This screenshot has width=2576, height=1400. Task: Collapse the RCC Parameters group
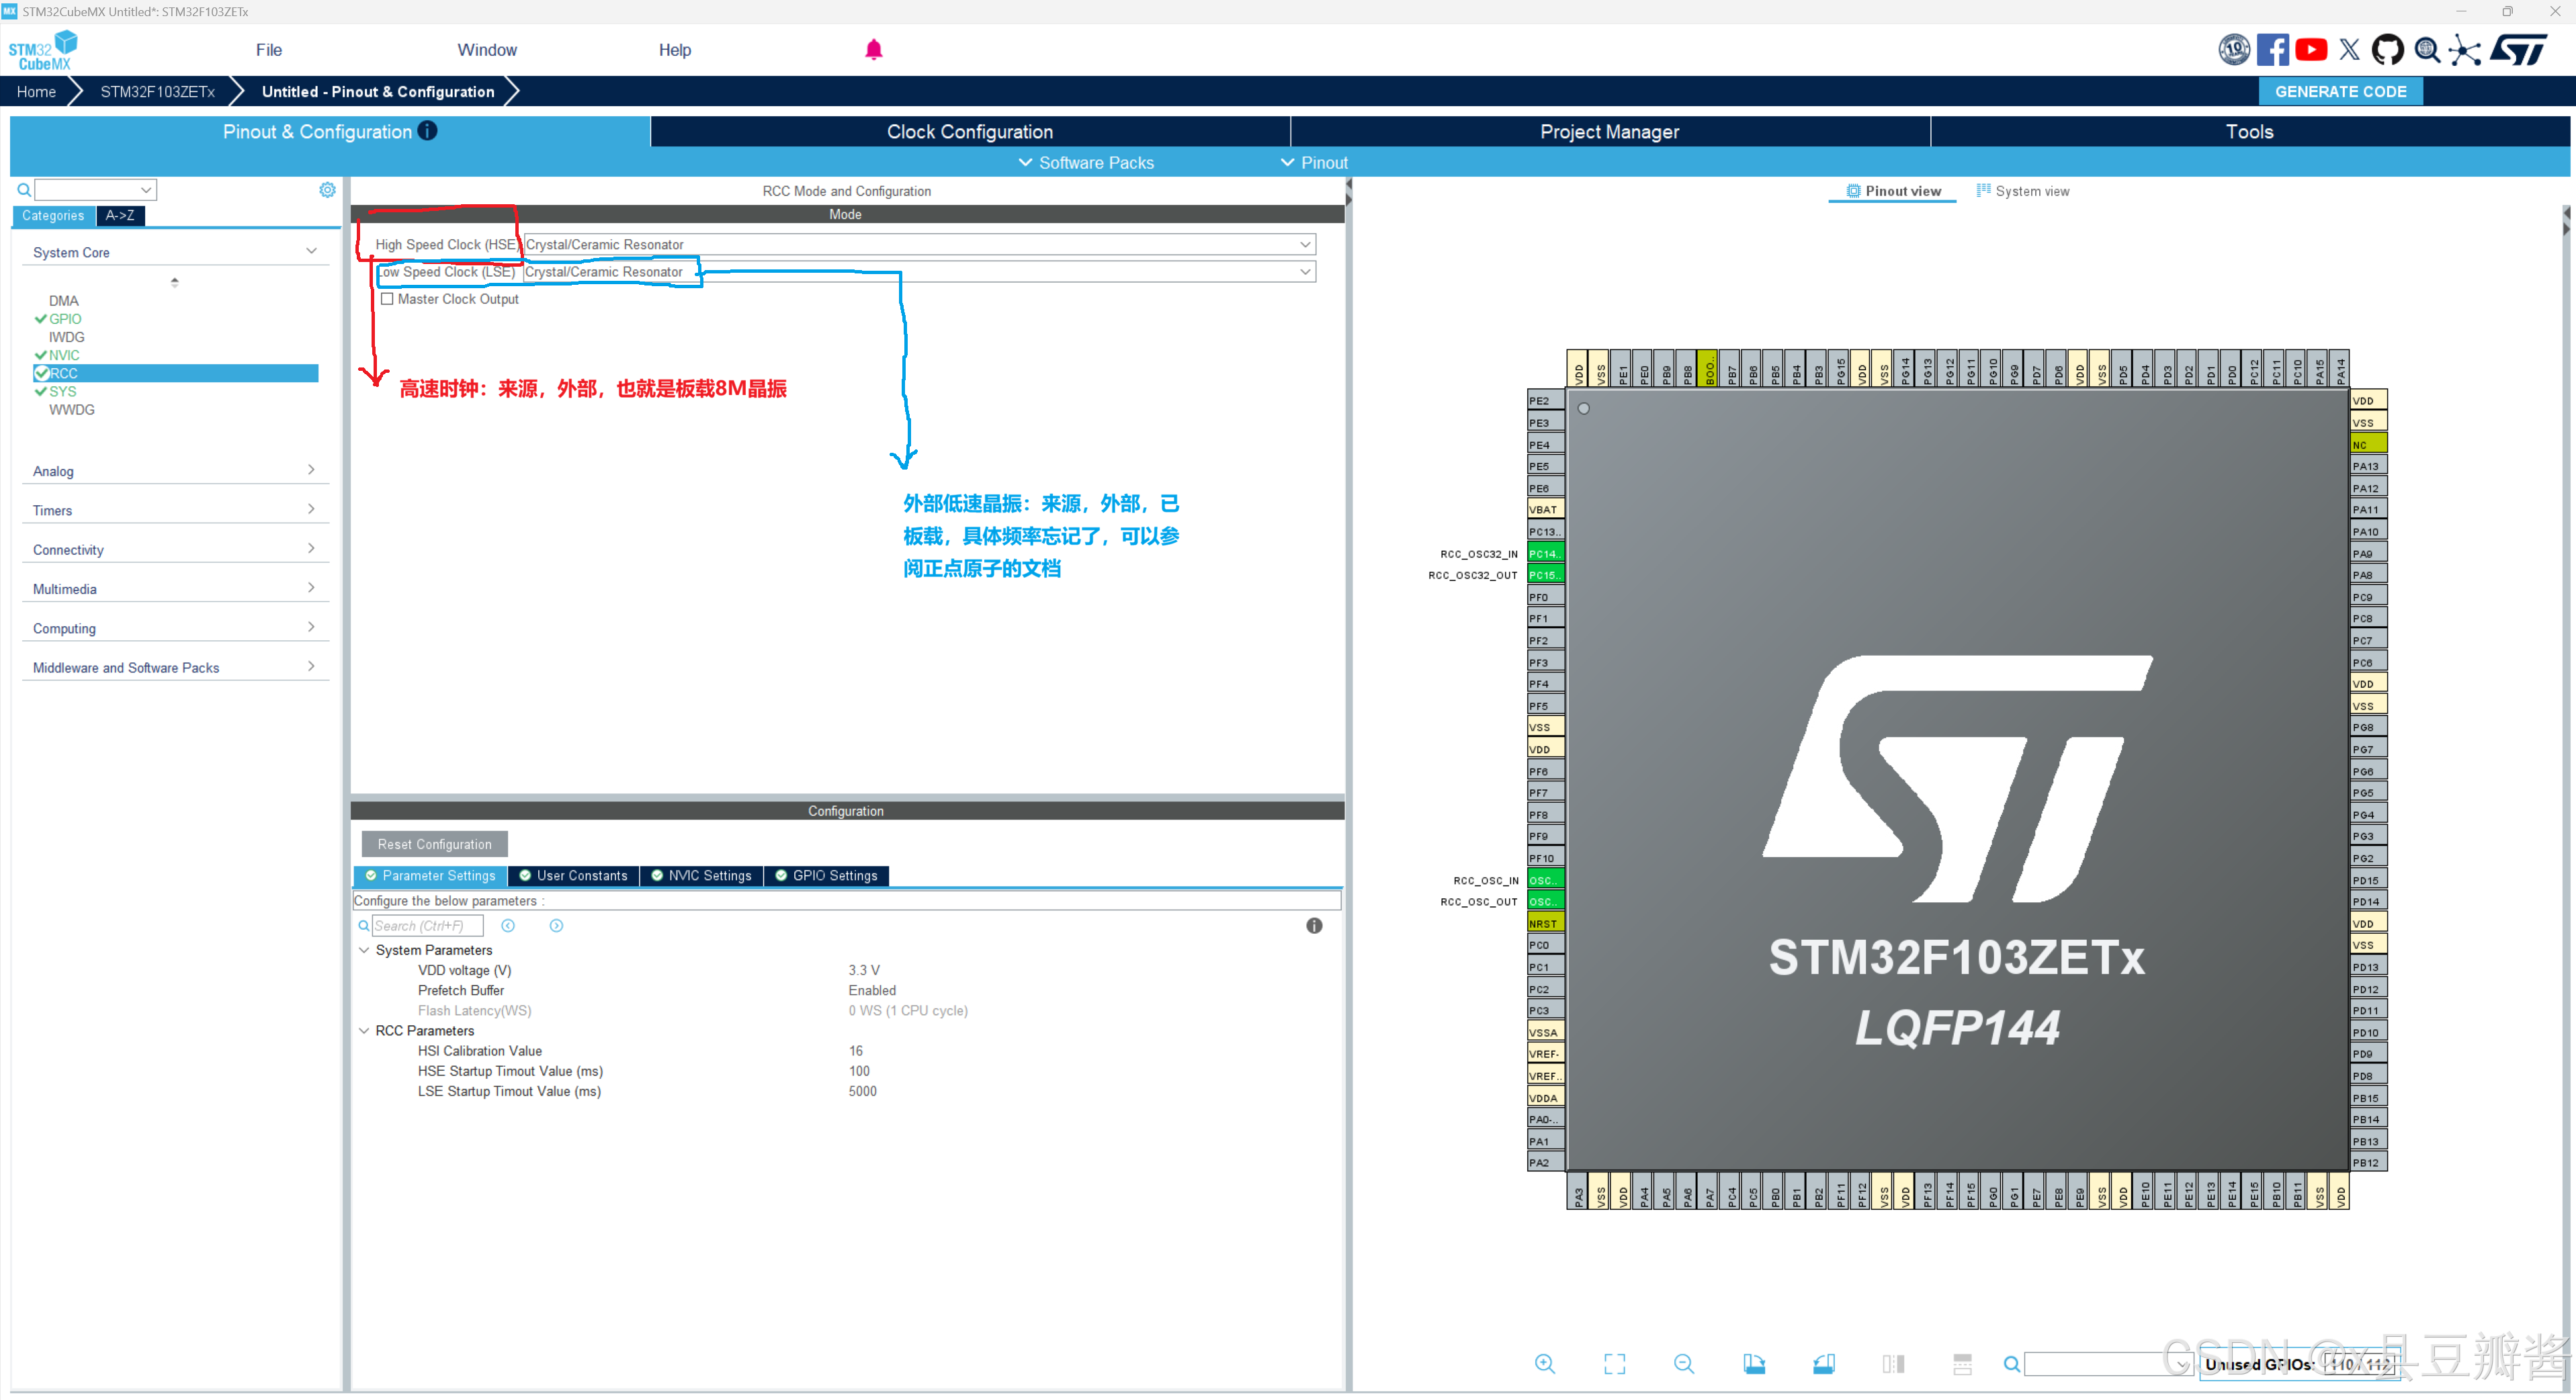(x=364, y=1031)
